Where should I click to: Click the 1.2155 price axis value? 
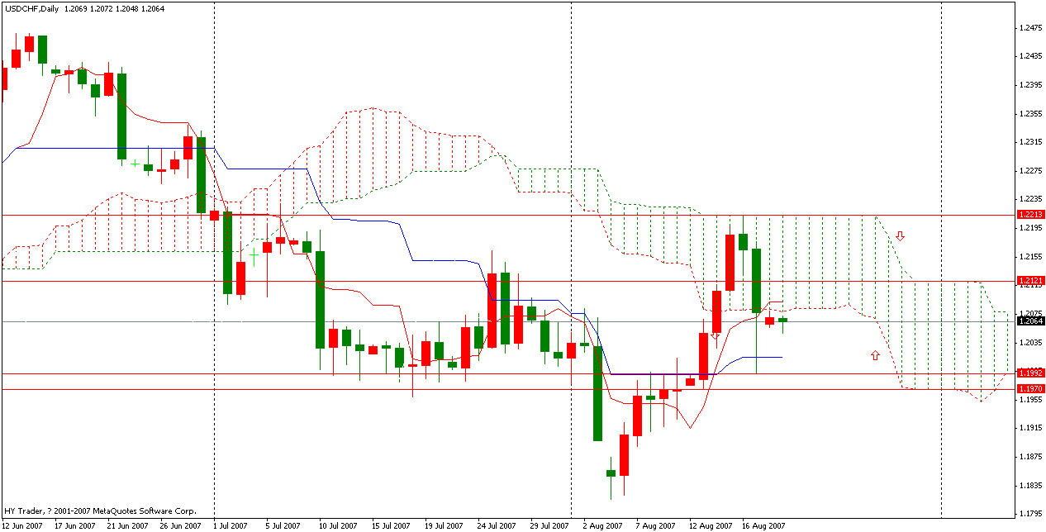[1031, 257]
